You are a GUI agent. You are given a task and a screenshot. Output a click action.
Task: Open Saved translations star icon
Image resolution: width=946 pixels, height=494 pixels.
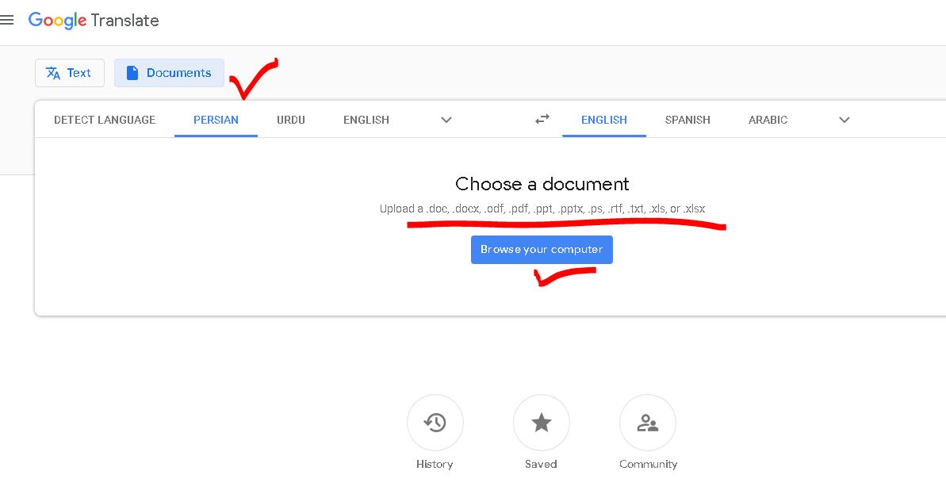(x=541, y=423)
